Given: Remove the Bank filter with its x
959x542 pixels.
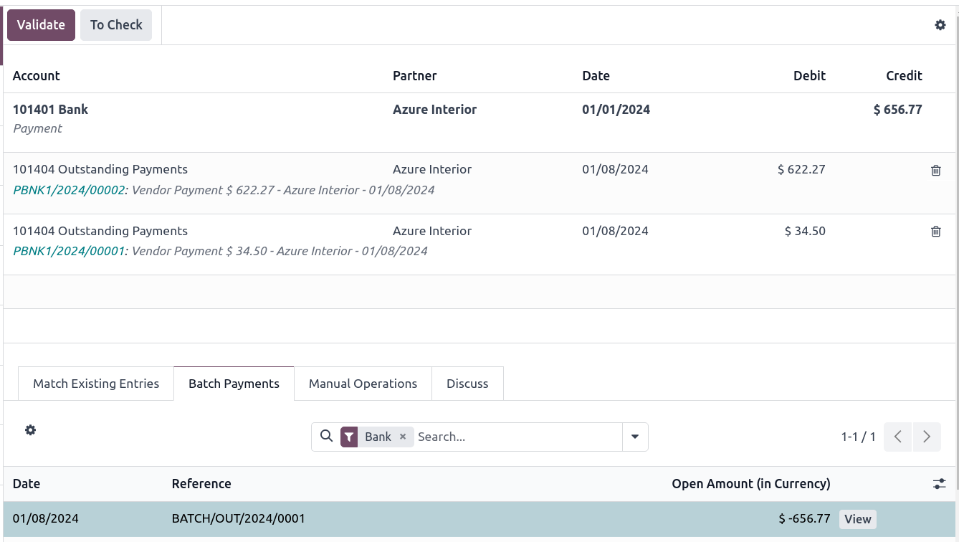Looking at the screenshot, I should (402, 437).
